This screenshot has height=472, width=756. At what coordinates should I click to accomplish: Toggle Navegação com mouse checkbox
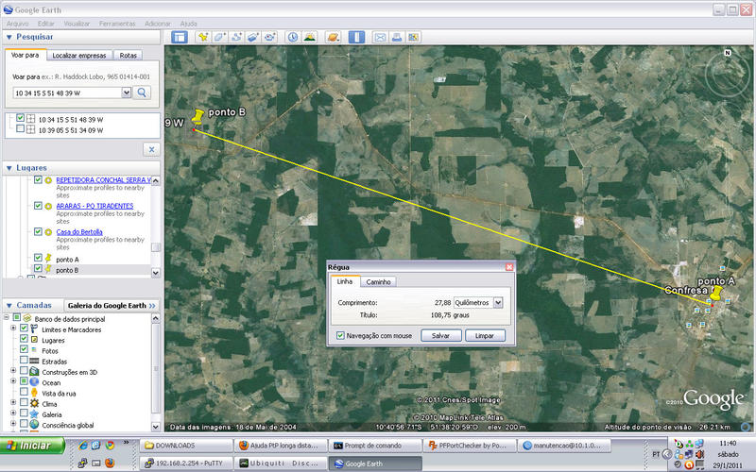click(340, 336)
